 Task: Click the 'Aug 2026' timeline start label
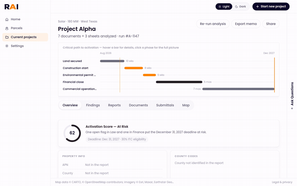pos(106,53)
